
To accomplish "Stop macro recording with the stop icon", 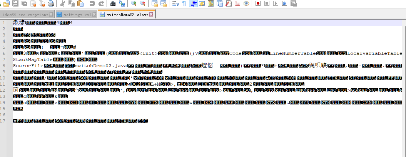I will 267,3.
